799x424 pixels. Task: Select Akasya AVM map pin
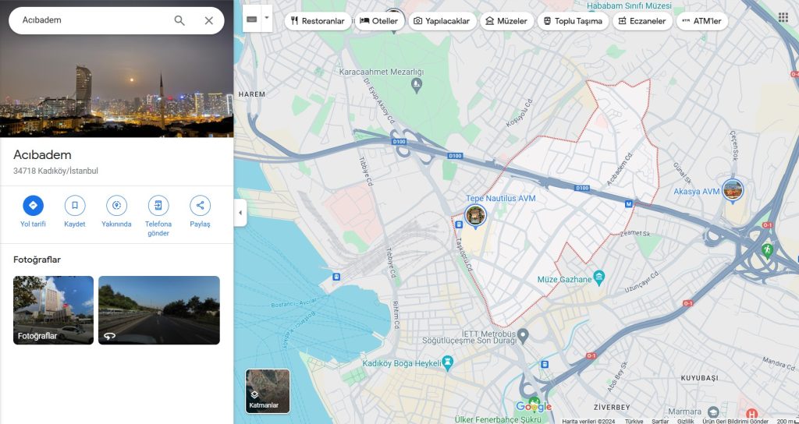pyautogui.click(x=733, y=190)
